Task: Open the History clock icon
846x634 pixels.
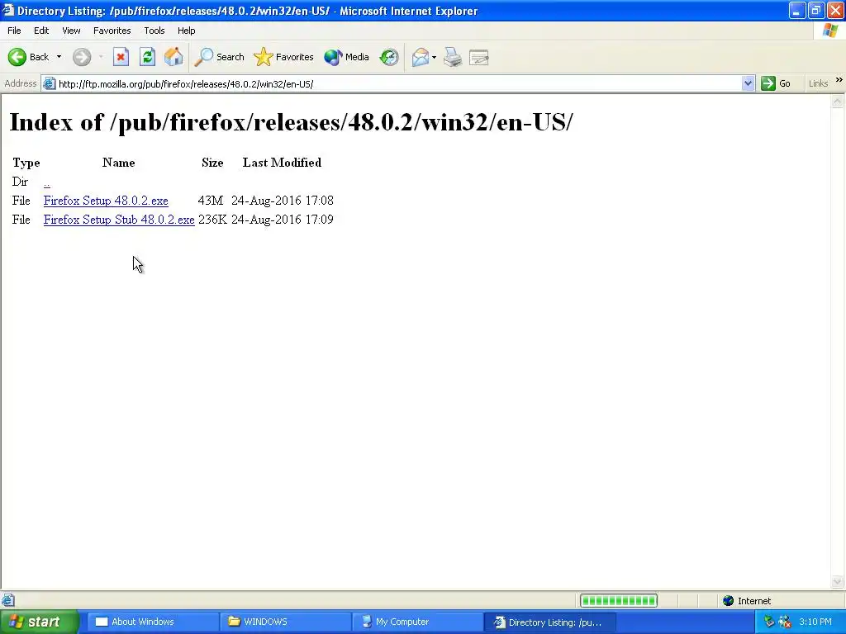Action: 389,57
